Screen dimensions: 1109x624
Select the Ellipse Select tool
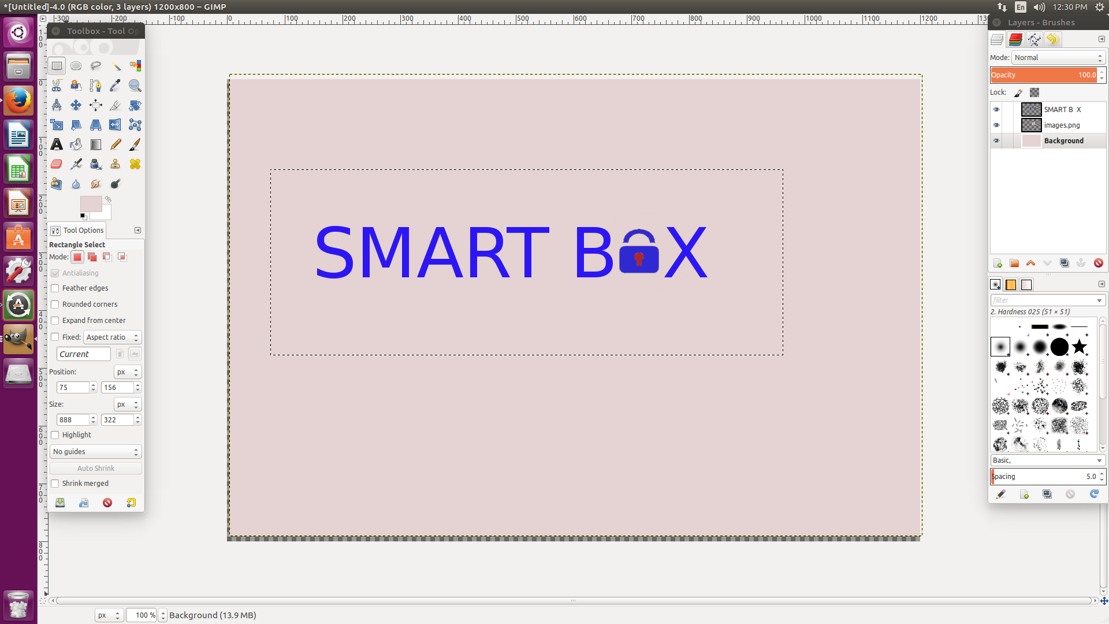click(x=76, y=66)
